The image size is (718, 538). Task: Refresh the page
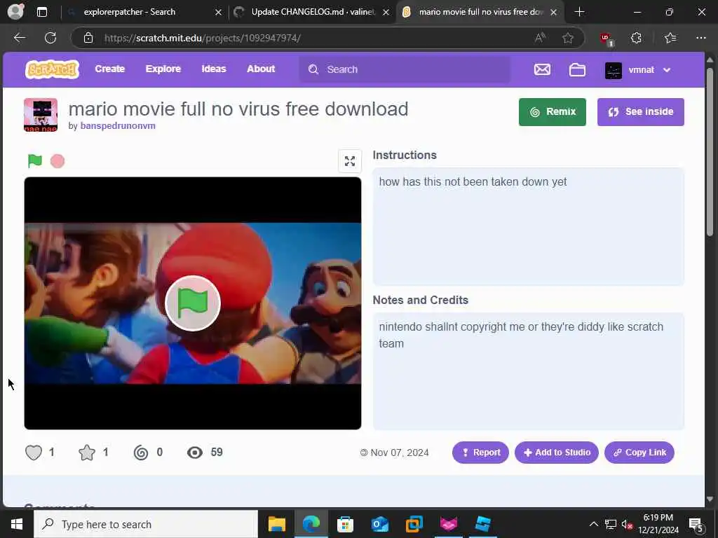(50, 38)
